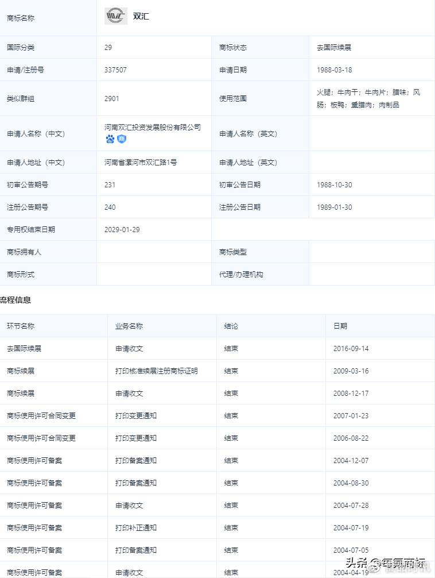The height and width of the screenshot is (578, 435).
Task: Click the 申请人地址（英文） label
Action: (248, 162)
